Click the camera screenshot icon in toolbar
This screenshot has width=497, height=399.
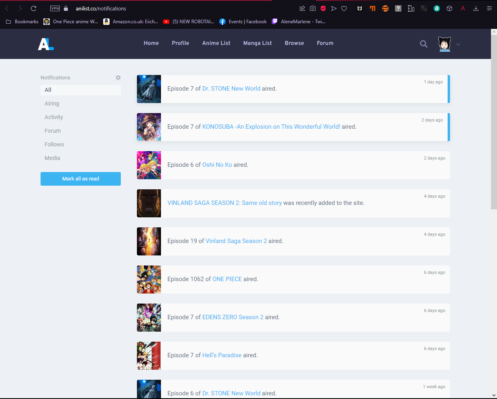[313, 8]
